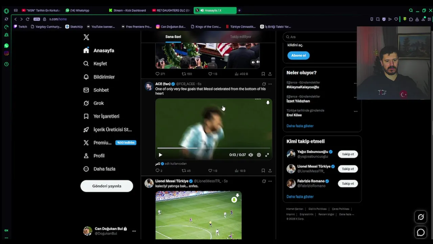
Task: Reply to ACE (fan) post
Action: click(159, 171)
